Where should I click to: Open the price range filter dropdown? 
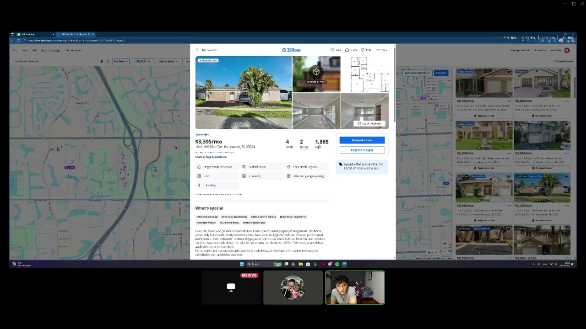[x=142, y=61]
